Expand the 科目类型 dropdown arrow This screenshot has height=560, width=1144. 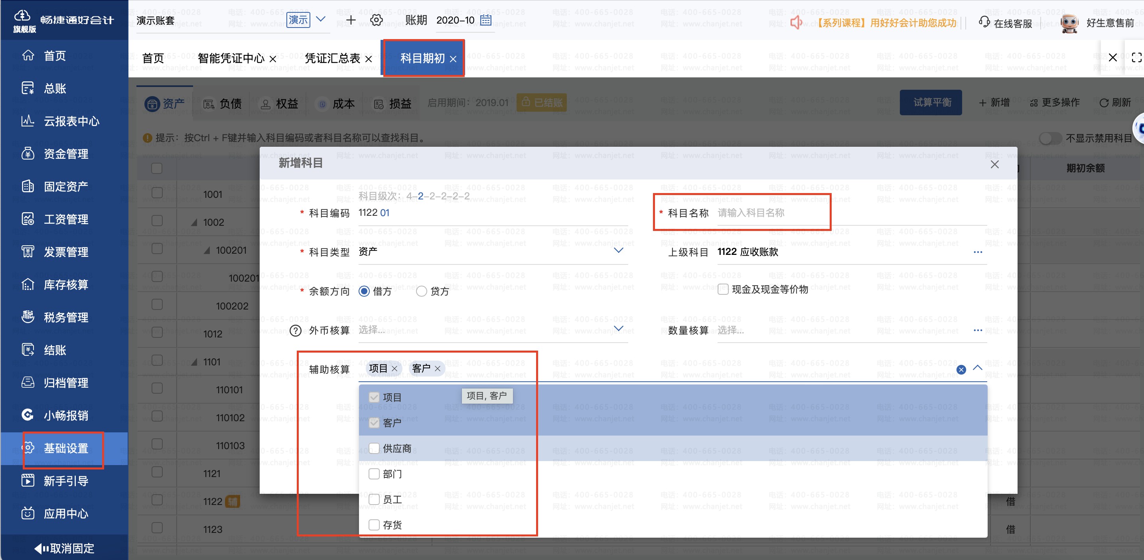(x=618, y=251)
